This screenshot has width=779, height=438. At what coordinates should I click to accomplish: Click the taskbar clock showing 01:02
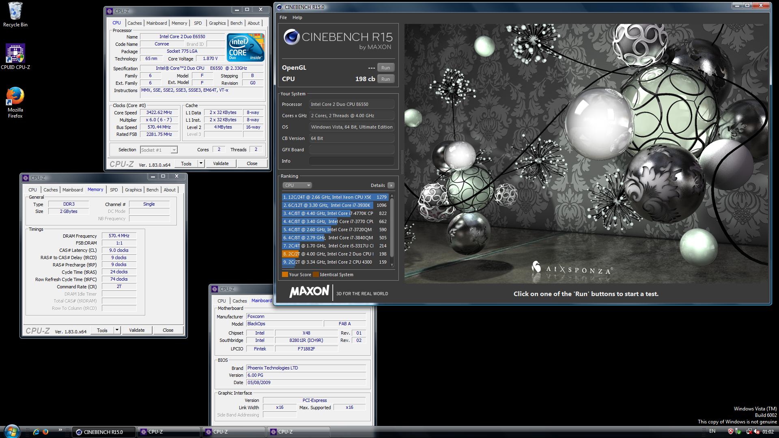click(768, 432)
